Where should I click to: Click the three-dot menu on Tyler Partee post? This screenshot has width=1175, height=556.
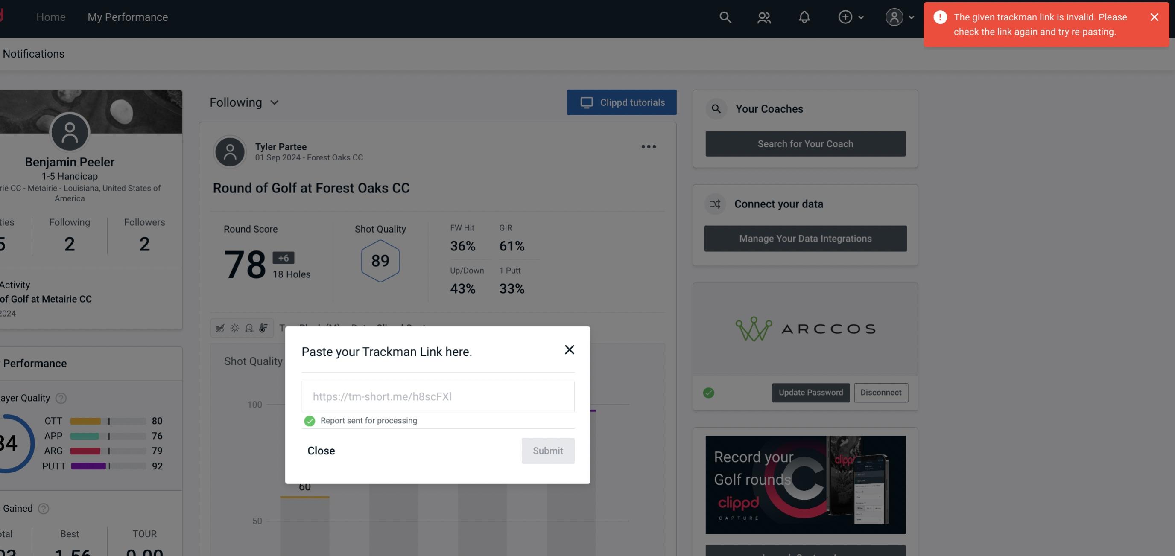pos(649,147)
